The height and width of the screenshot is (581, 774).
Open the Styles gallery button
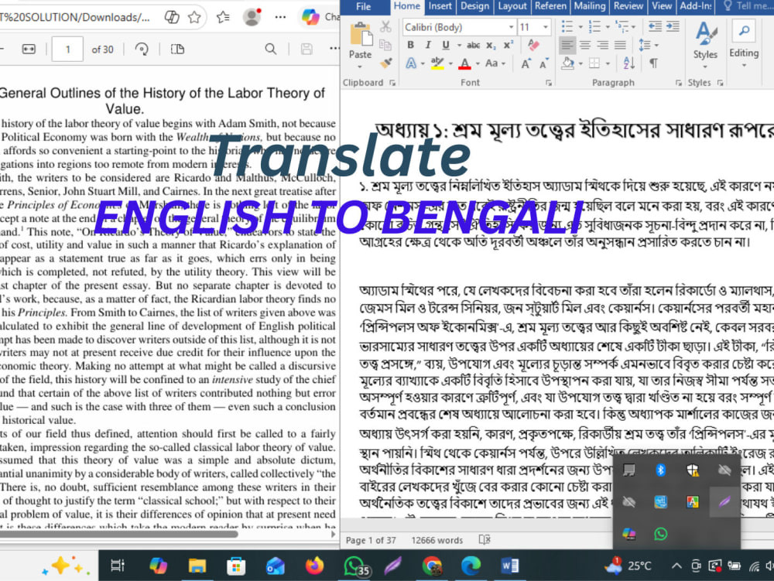pyautogui.click(x=705, y=46)
